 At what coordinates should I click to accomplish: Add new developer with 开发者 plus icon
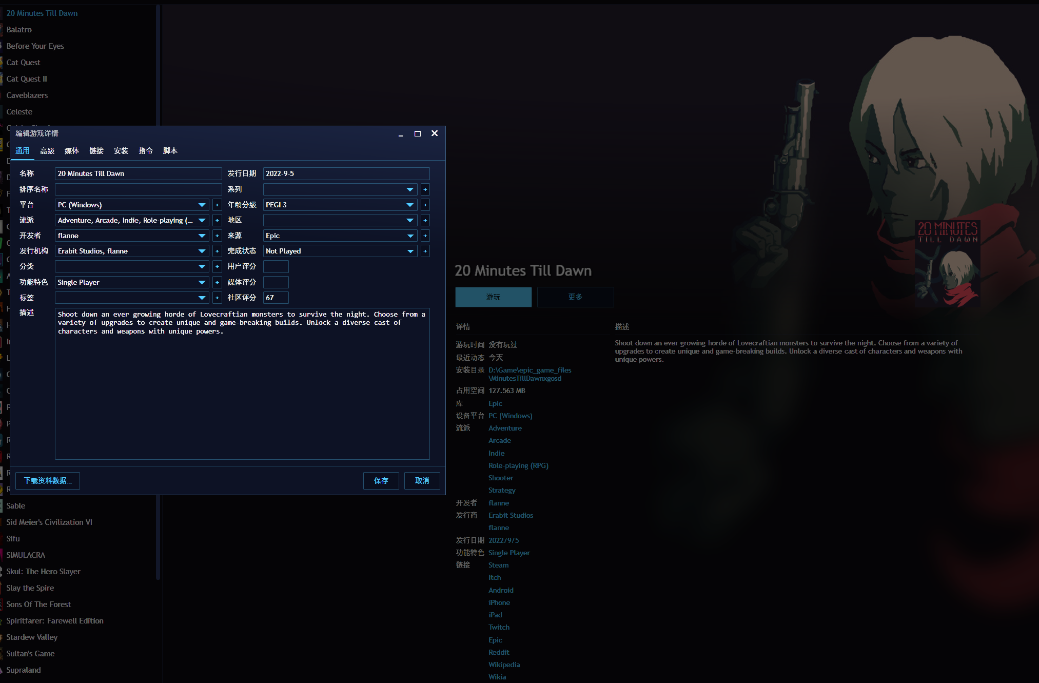pyautogui.click(x=217, y=236)
